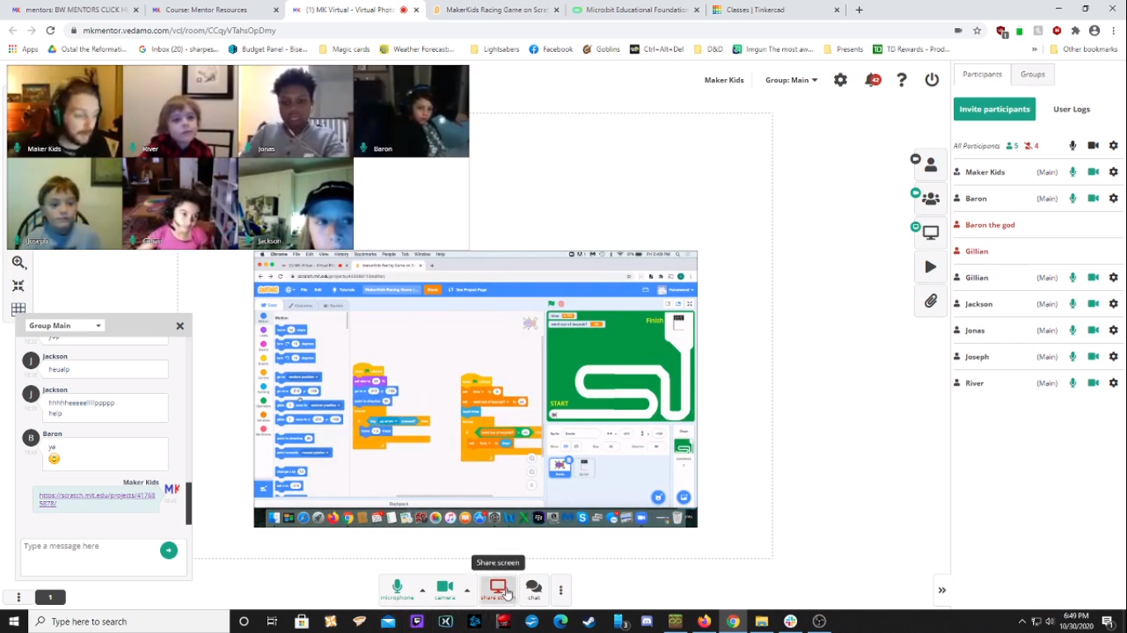Expand microphone options arrow

[422, 590]
